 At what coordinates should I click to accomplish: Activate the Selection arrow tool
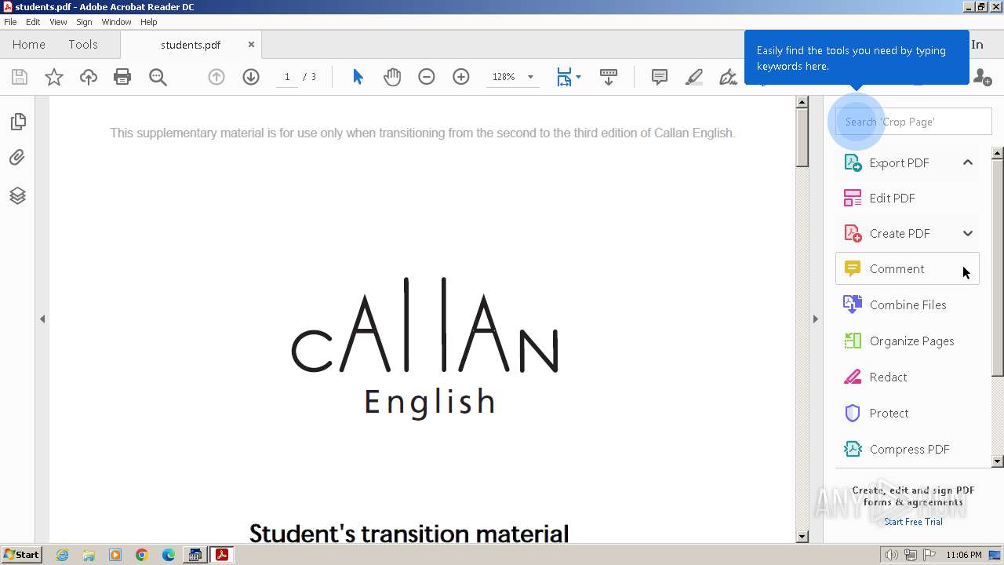click(358, 77)
